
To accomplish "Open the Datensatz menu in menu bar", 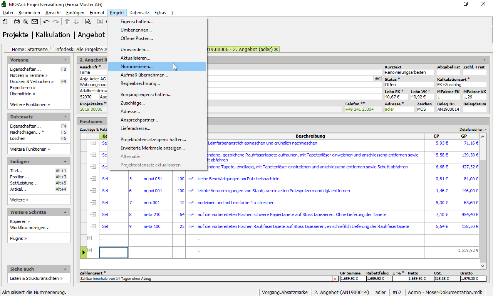I will (139, 13).
